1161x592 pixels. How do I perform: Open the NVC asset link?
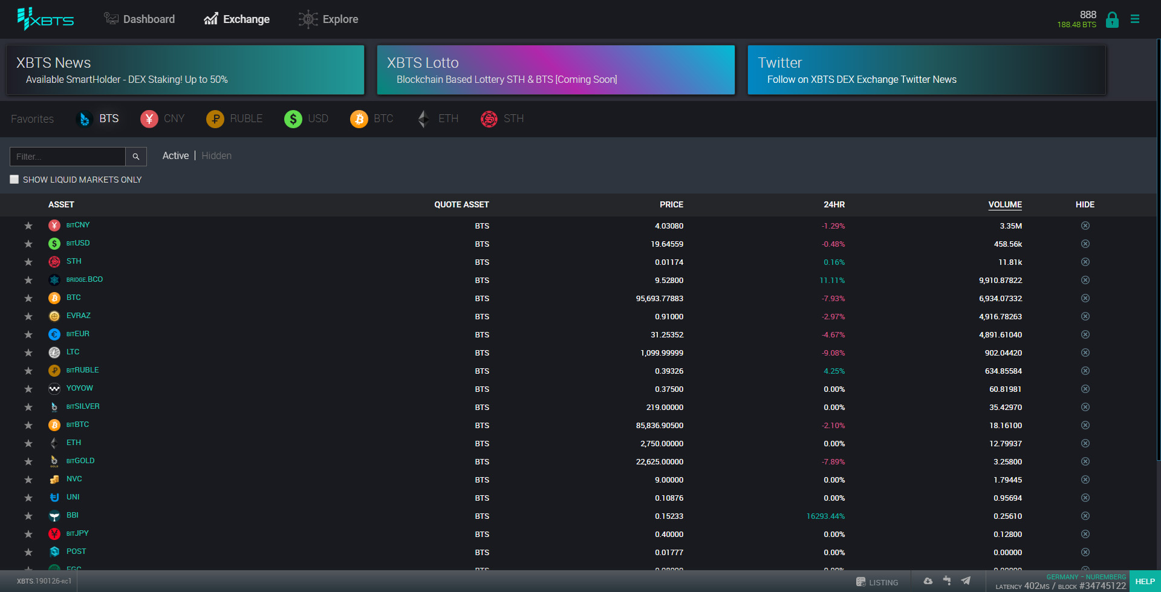(x=74, y=479)
